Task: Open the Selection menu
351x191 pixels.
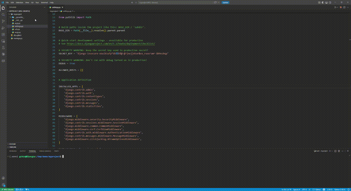Action: (19, 2)
